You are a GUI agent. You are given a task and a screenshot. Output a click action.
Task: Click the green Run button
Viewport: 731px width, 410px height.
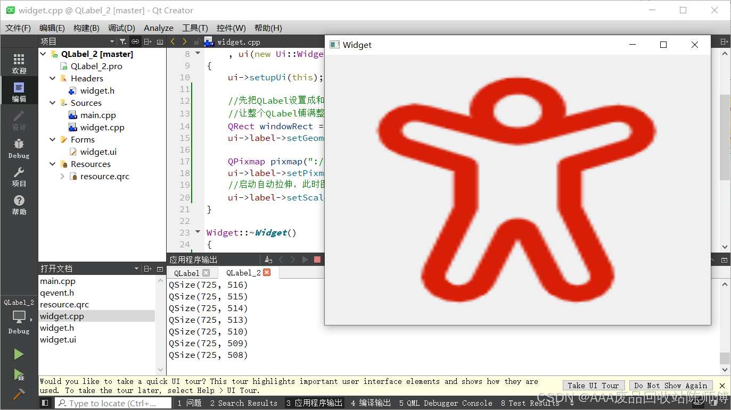click(19, 354)
